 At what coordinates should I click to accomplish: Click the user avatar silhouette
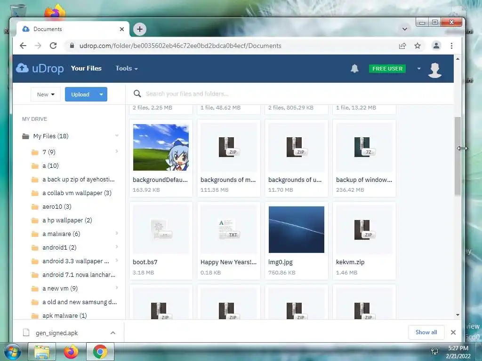point(434,70)
